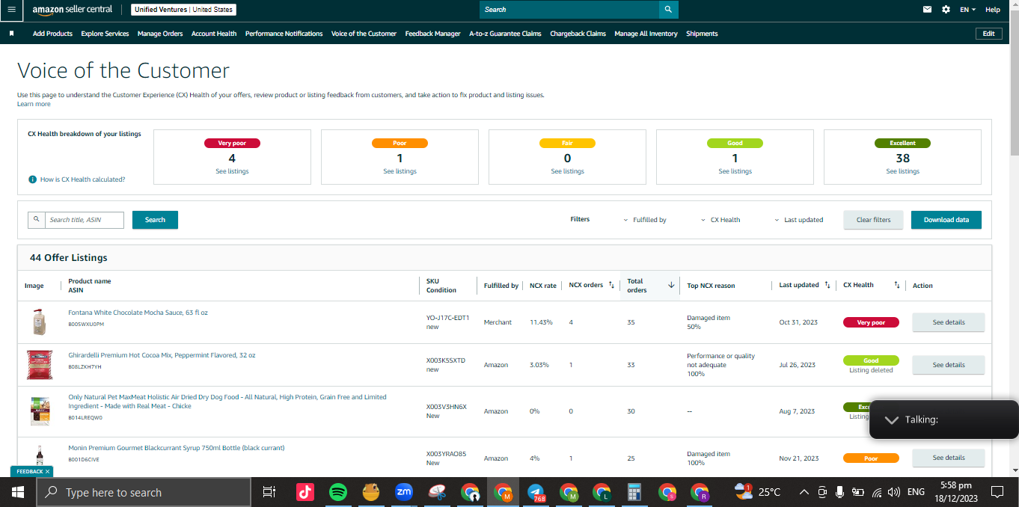Show hidden system tray icons

(804, 492)
